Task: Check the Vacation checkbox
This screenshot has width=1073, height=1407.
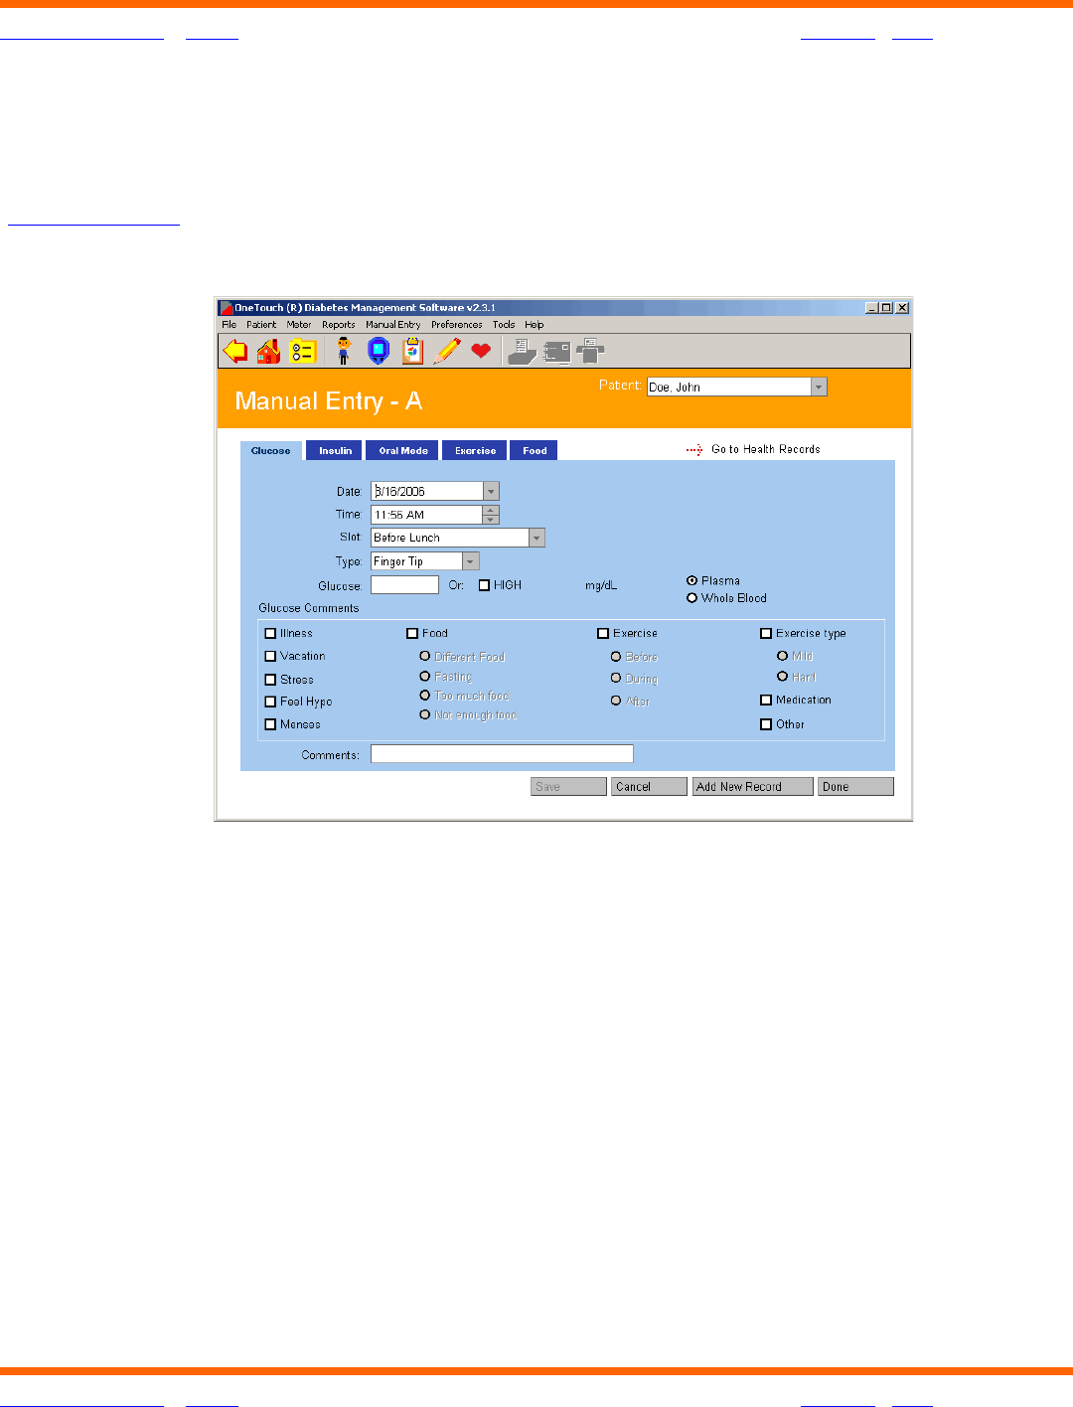Action: point(270,656)
